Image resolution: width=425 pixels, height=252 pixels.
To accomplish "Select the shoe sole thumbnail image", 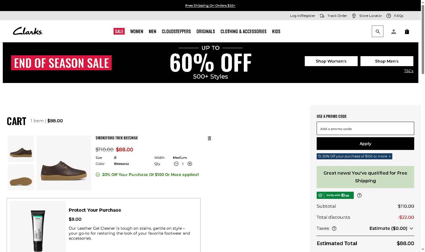I will click(x=21, y=177).
